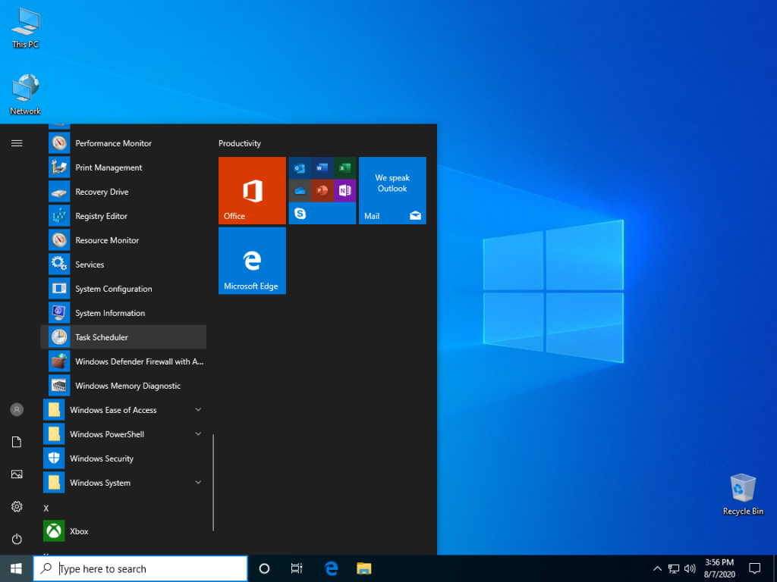Select This PC desktop icon
This screenshot has height=582, width=777.
[25, 28]
